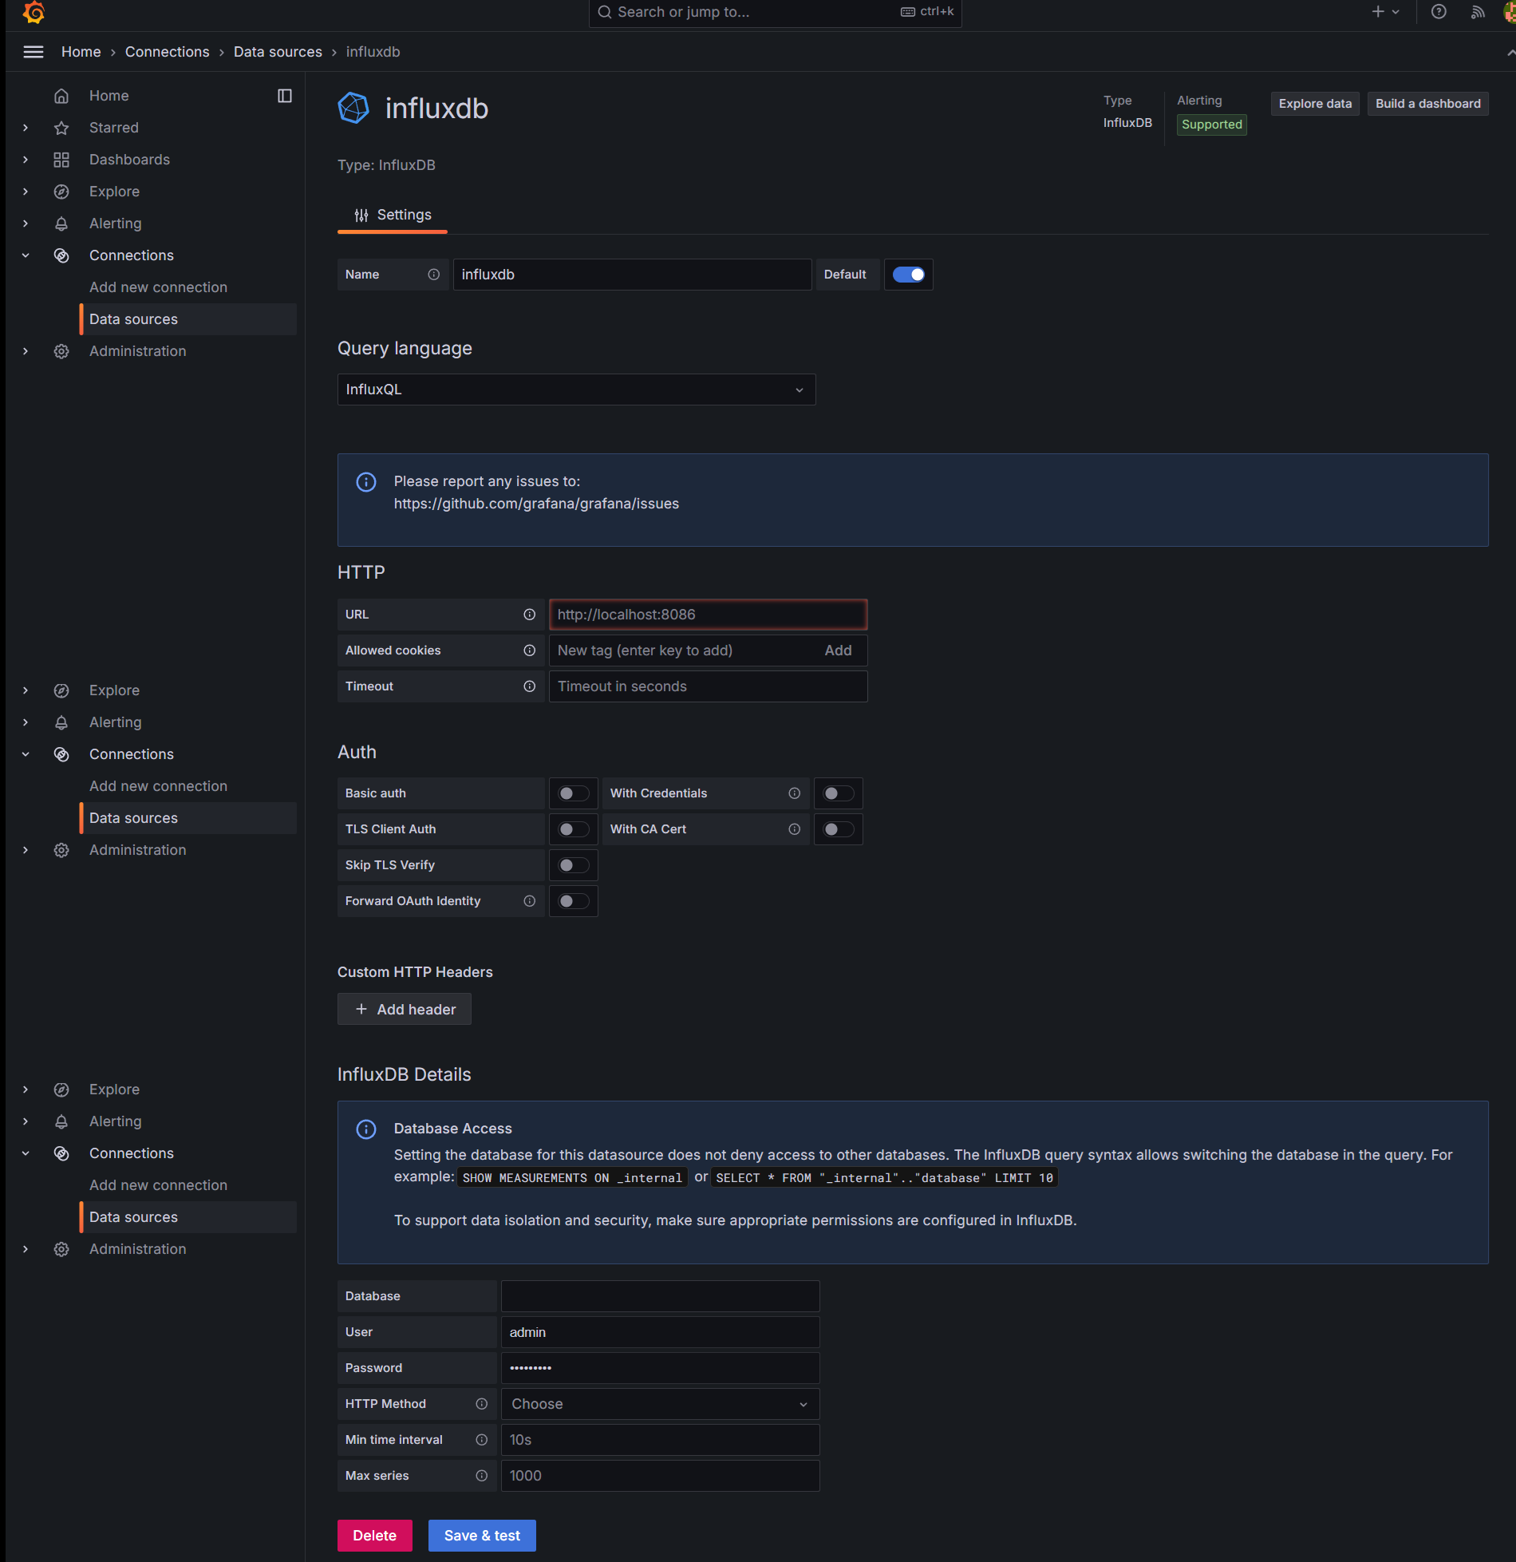Click the URL info icon
Viewport: 1516px width, 1562px height.
530,615
